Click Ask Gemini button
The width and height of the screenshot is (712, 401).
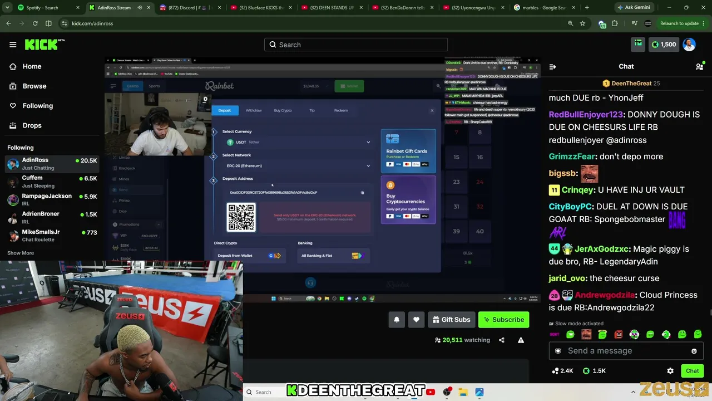(634, 8)
